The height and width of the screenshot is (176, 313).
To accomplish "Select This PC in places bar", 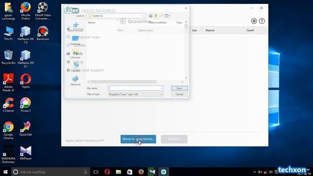I will tap(75, 67).
